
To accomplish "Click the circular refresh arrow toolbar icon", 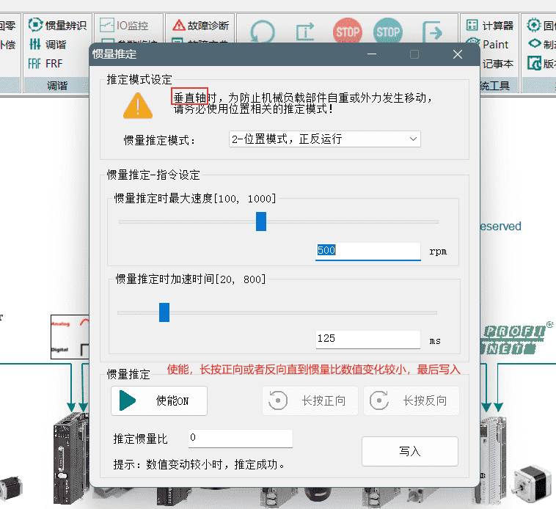I will [x=263, y=32].
